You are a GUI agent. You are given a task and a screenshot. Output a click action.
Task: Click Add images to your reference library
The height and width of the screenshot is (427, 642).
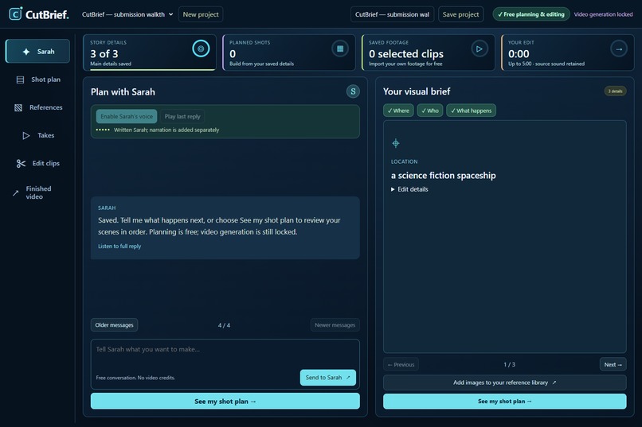coord(505,382)
